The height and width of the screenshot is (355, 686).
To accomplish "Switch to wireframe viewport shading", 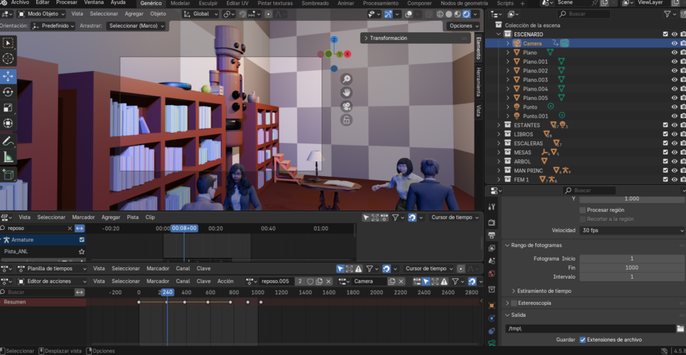I will 440,14.
